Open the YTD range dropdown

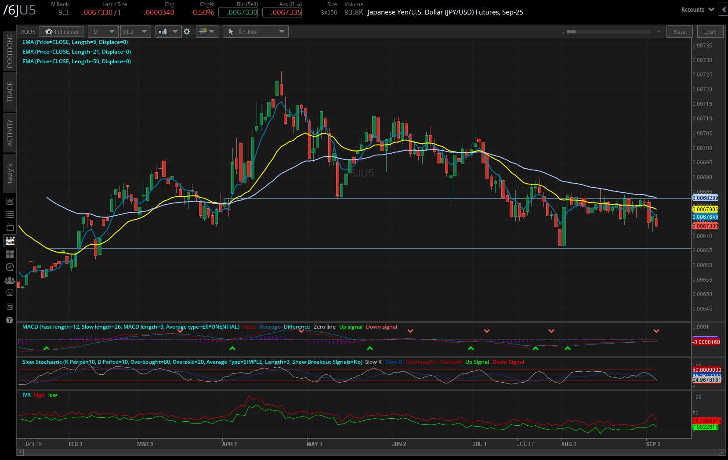tap(135, 31)
